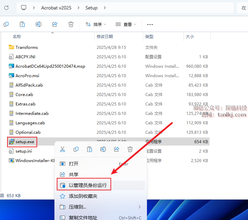
Task: Click the Paste icon in context menu
Action: (90, 149)
